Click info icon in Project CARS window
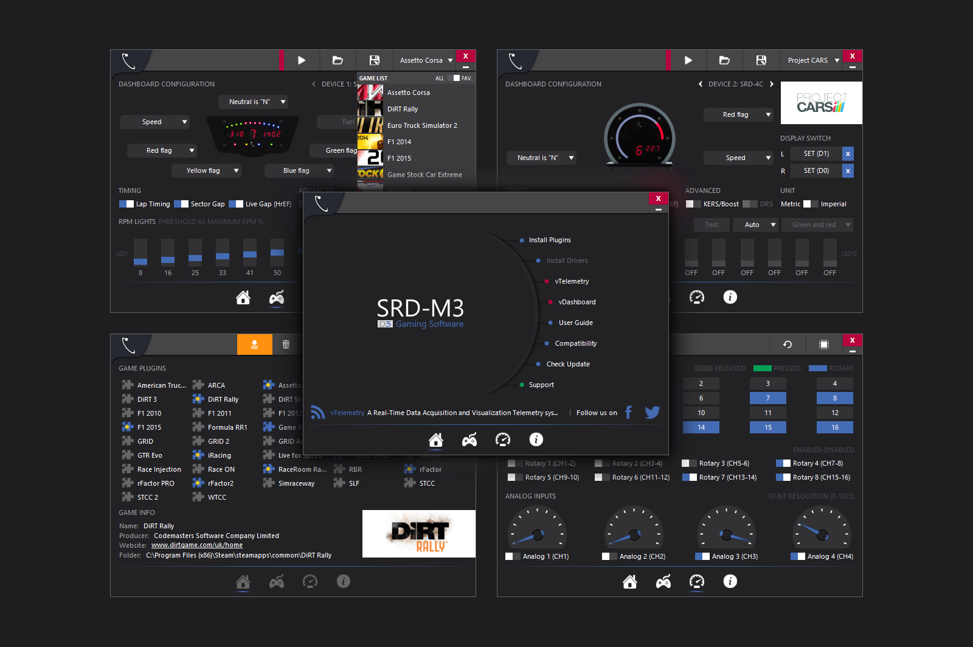This screenshot has width=973, height=647. [730, 297]
